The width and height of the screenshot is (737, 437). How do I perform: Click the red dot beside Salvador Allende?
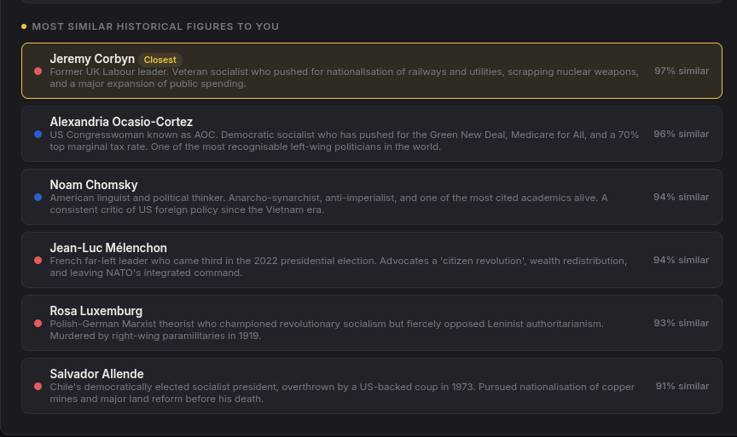pyautogui.click(x=38, y=386)
